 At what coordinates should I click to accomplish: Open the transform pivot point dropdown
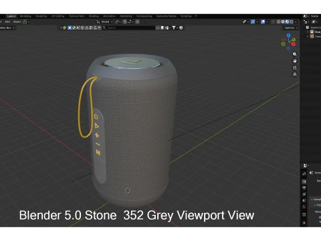[118, 21]
